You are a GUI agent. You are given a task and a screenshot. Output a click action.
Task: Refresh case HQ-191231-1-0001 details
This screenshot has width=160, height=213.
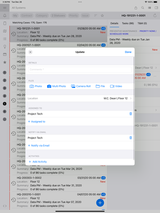(x=155, y=16)
